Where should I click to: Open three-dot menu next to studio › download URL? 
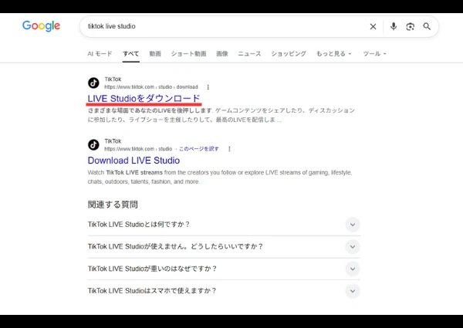coord(208,87)
